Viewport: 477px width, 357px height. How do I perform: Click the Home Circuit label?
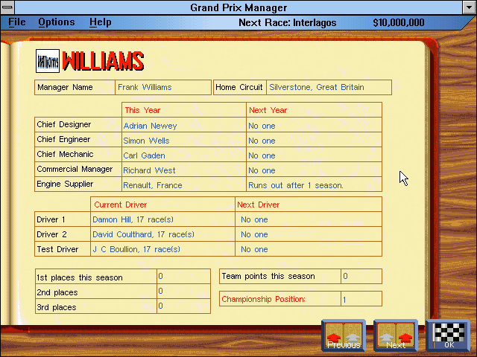point(238,88)
